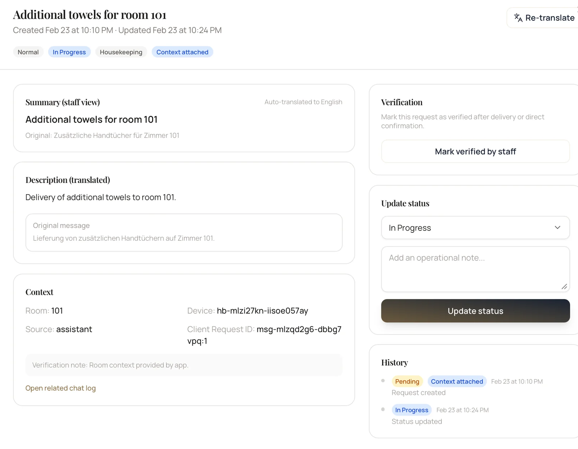Click the page title Additional towels for room 101
The image size is (578, 449).
point(90,15)
